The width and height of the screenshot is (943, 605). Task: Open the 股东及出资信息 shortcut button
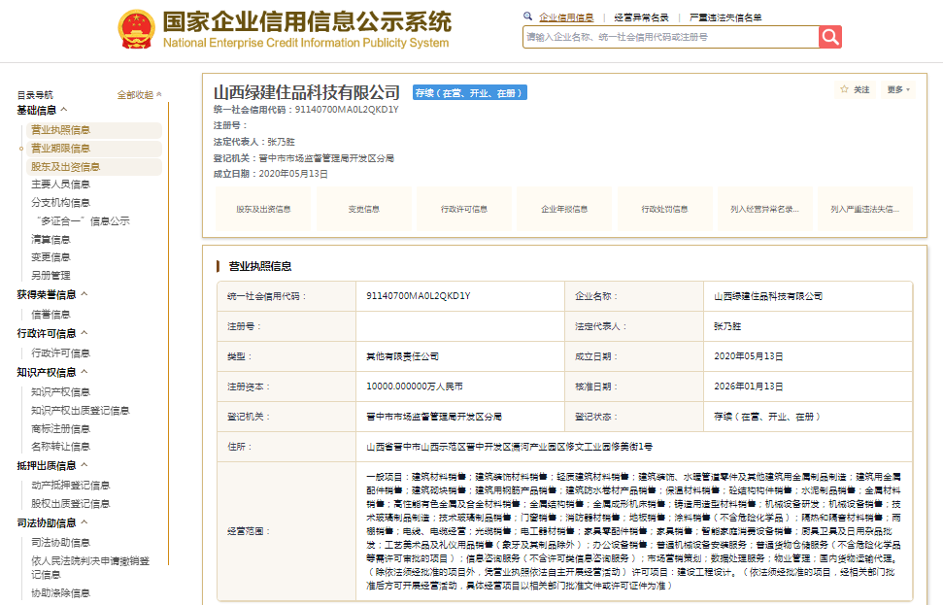(263, 209)
